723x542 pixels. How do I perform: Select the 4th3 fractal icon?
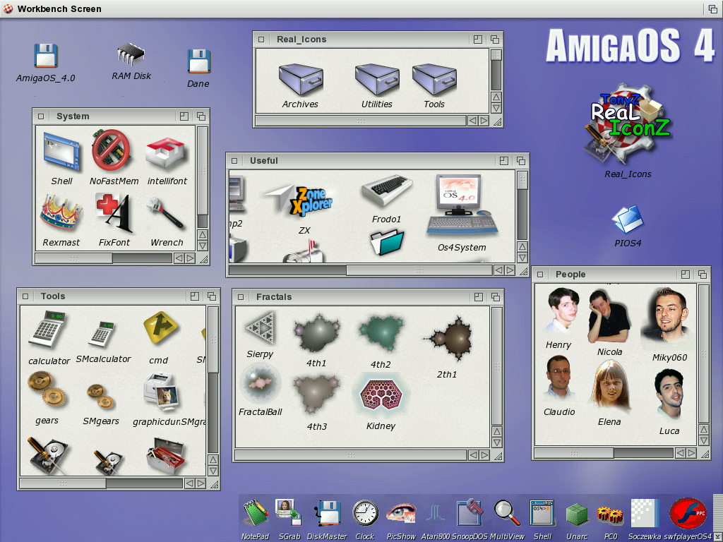[316, 395]
